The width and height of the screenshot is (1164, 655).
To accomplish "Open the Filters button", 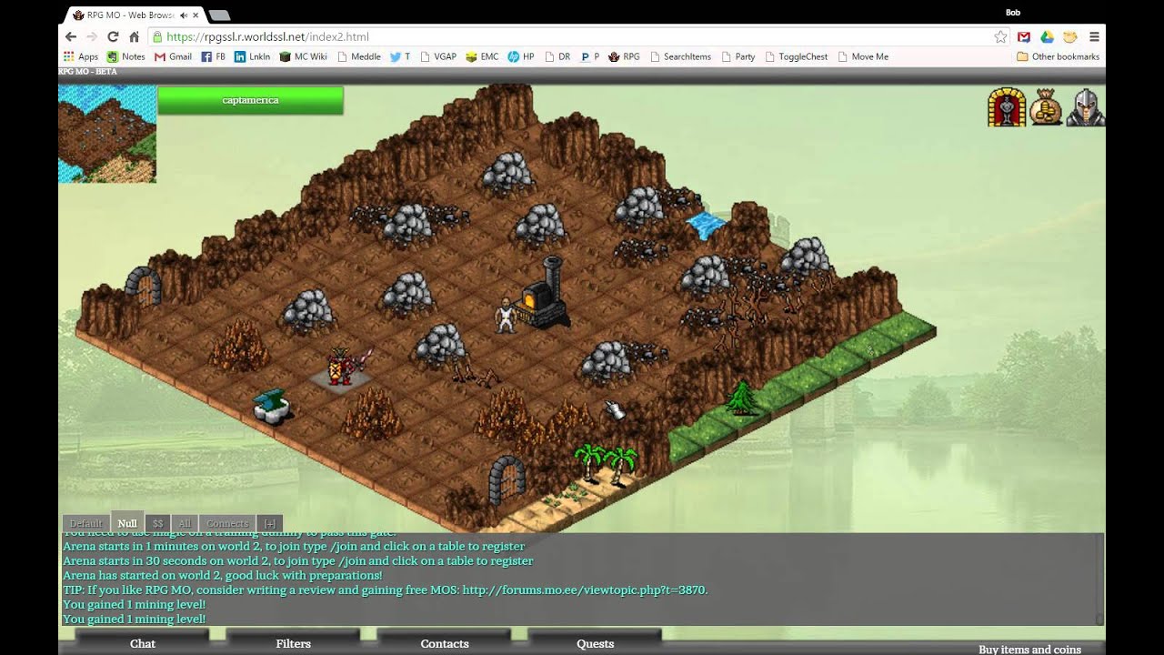I will click(x=294, y=643).
